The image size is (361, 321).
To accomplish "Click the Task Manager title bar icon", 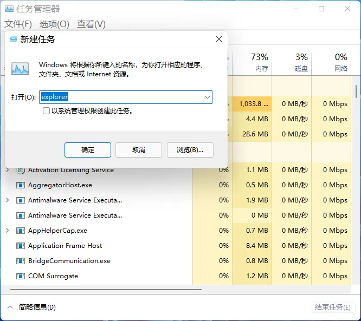I will pyautogui.click(x=9, y=9).
